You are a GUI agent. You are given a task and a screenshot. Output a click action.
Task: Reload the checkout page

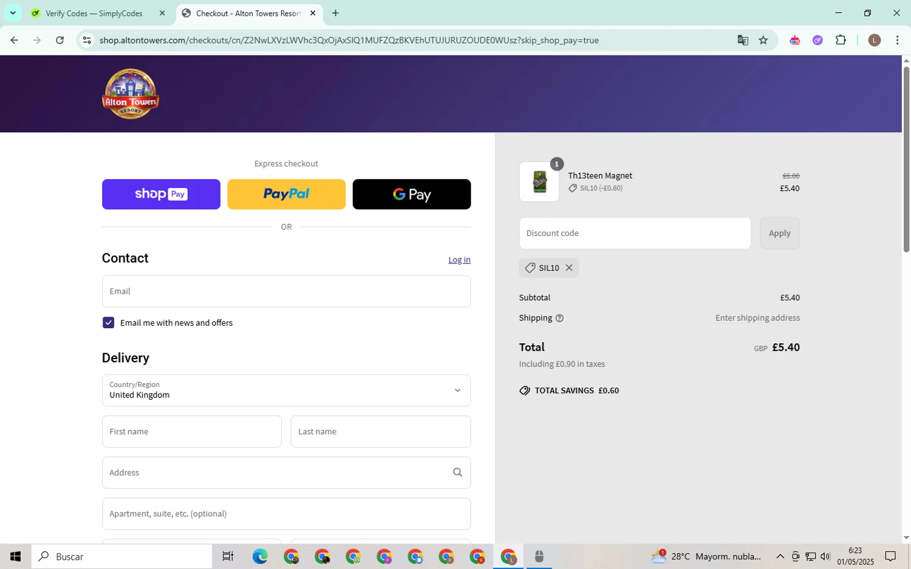coord(60,40)
